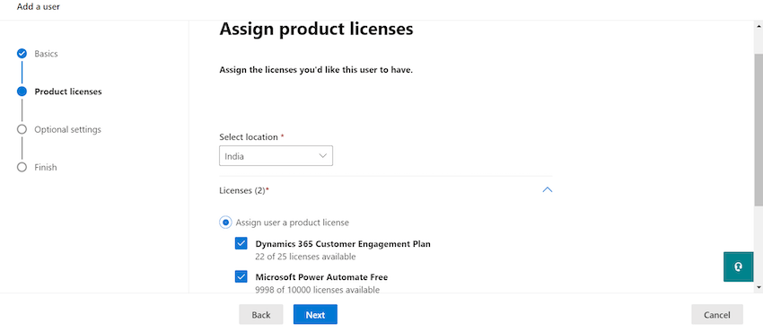Click '22 of 25 licenses available' text

coord(305,256)
